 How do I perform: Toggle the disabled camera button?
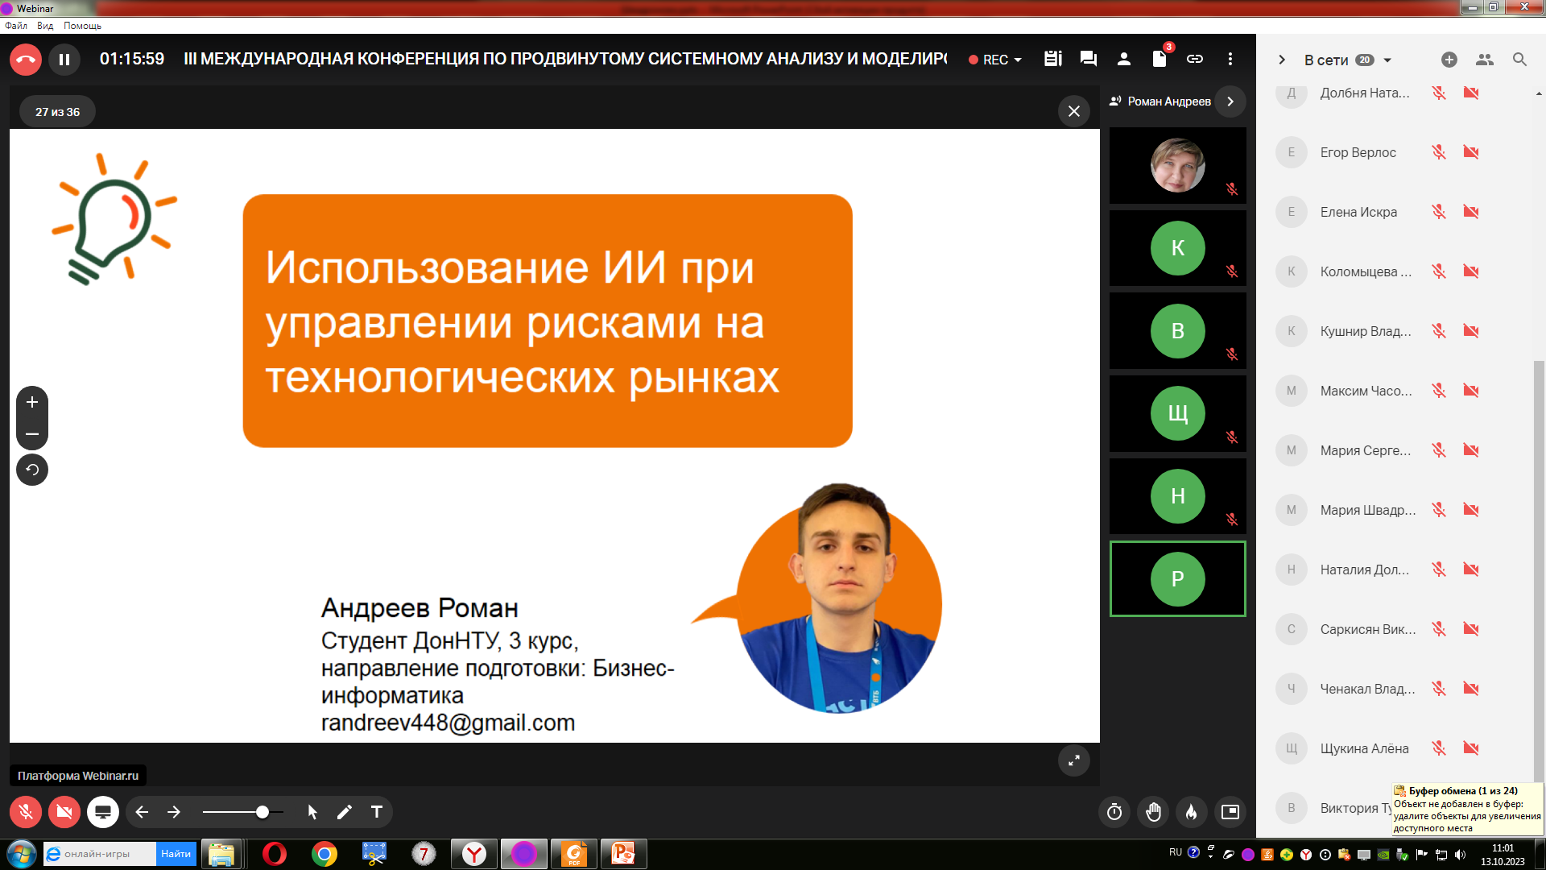click(64, 812)
